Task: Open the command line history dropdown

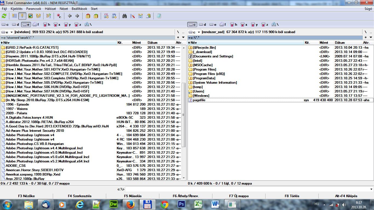Action: (371, 189)
